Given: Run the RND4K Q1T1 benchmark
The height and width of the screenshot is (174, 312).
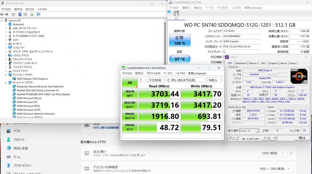Looking at the screenshot, I should [x=130, y=127].
